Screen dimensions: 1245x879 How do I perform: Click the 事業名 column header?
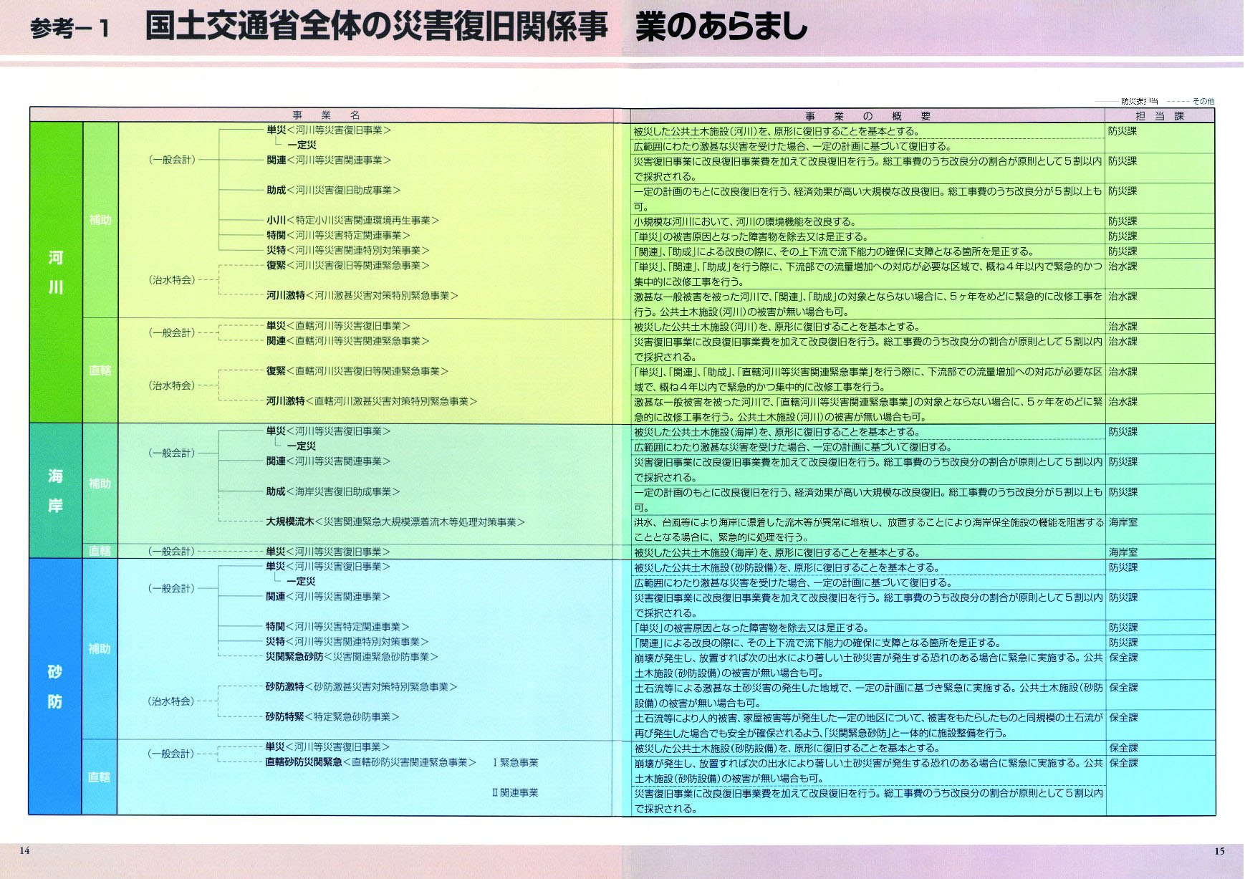pos(326,115)
